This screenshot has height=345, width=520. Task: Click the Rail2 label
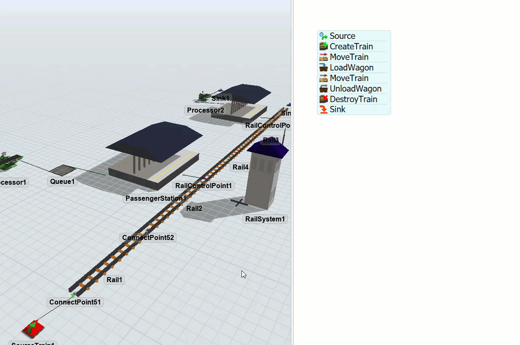tap(194, 208)
